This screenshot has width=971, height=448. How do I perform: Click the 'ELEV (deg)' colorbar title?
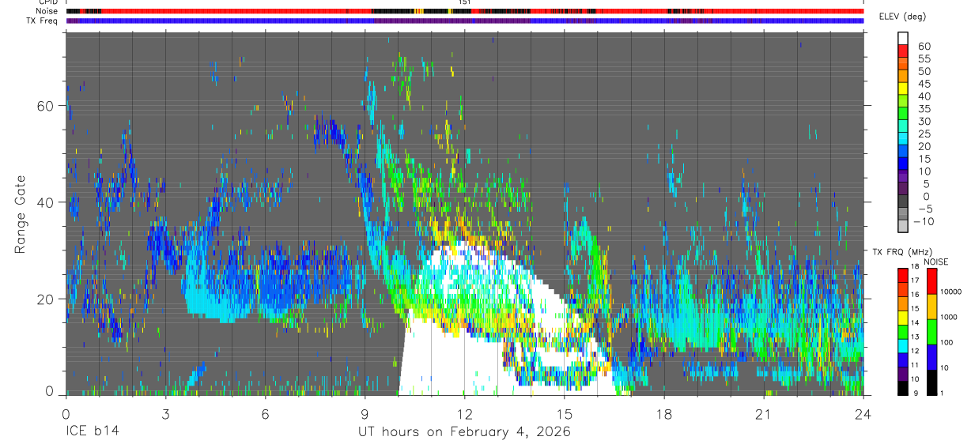(x=903, y=17)
